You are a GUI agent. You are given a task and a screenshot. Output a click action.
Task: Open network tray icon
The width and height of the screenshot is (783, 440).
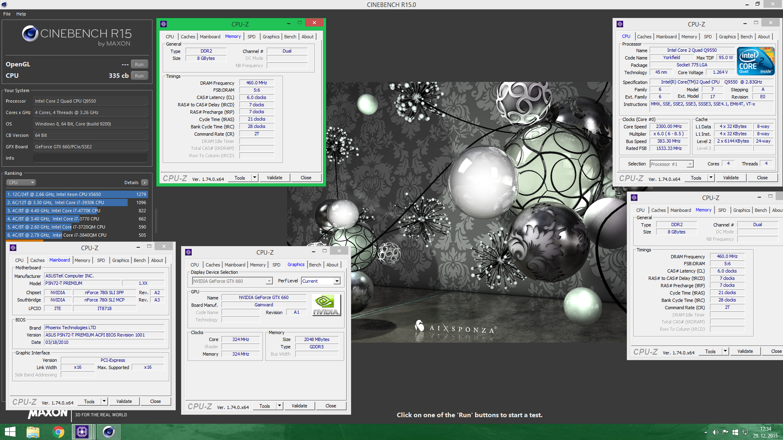(x=745, y=432)
